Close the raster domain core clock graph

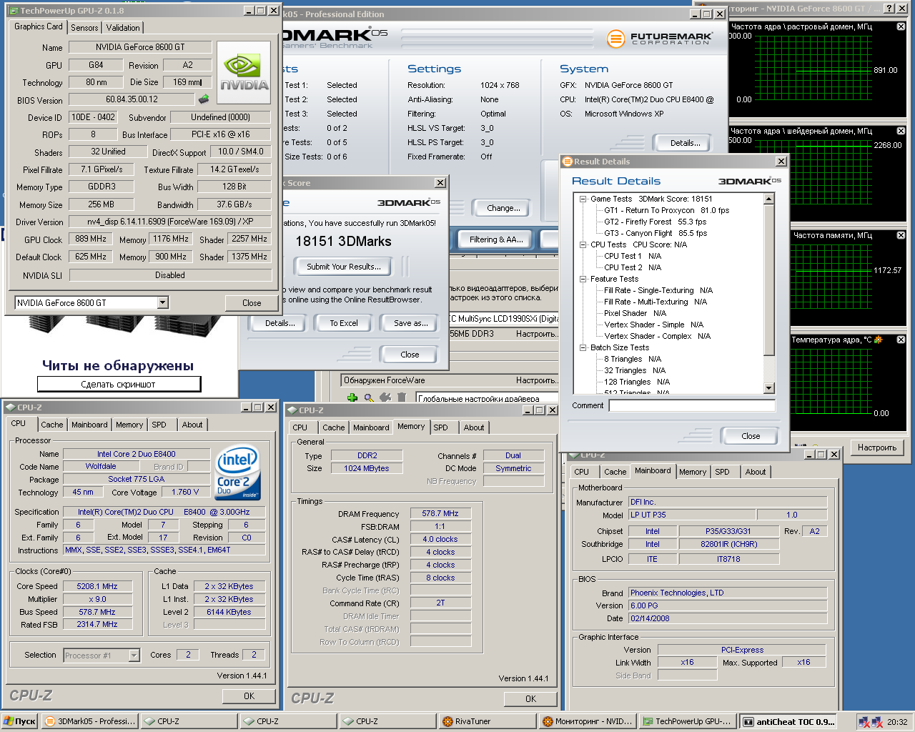click(x=901, y=26)
